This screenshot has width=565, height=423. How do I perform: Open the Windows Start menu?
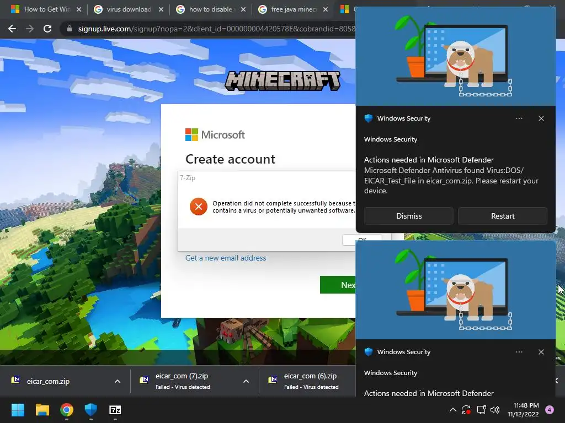[x=18, y=410]
